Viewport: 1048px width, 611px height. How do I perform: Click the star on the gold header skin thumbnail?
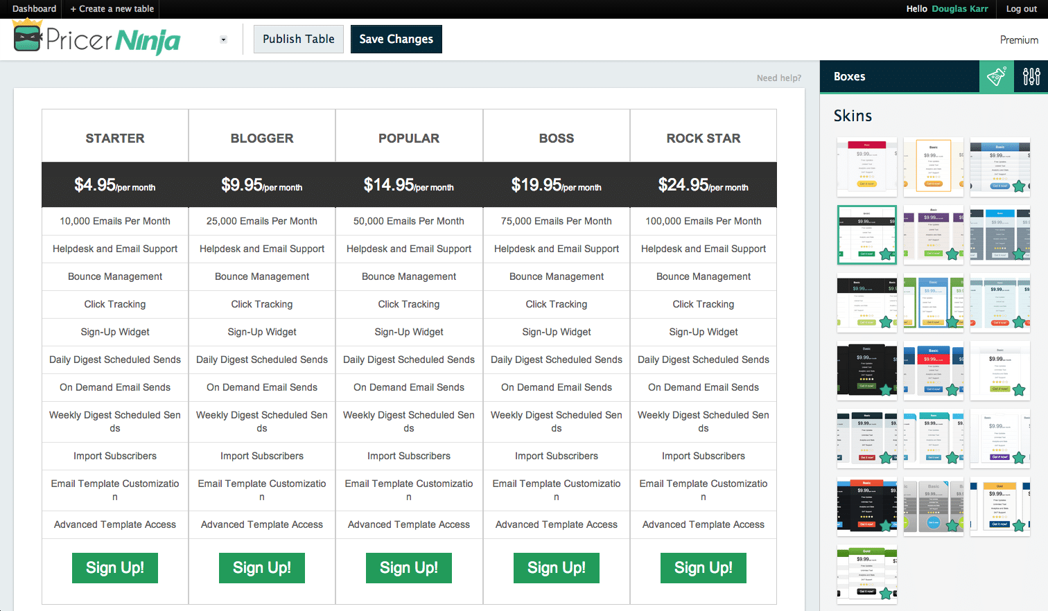tap(1019, 526)
